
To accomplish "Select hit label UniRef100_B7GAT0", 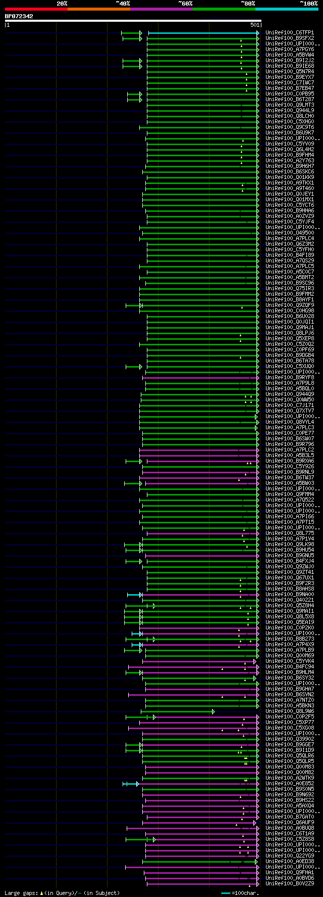I will (x=290, y=817).
